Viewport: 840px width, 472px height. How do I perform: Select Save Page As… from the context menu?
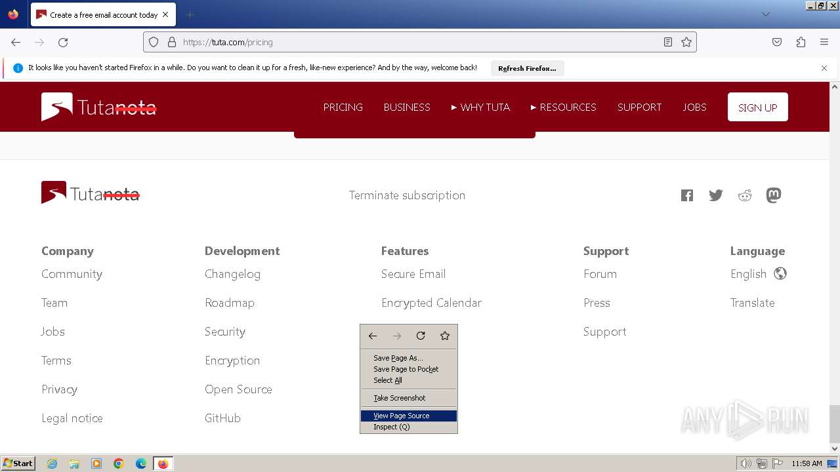[408, 358]
